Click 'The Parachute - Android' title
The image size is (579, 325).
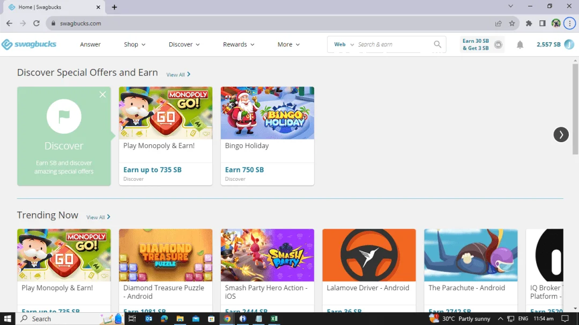click(x=466, y=288)
